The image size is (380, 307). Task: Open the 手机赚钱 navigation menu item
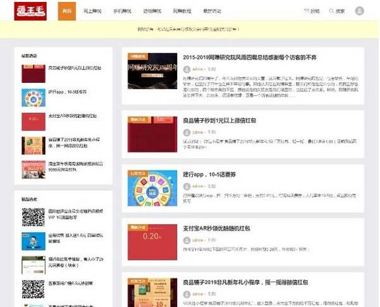coord(122,11)
